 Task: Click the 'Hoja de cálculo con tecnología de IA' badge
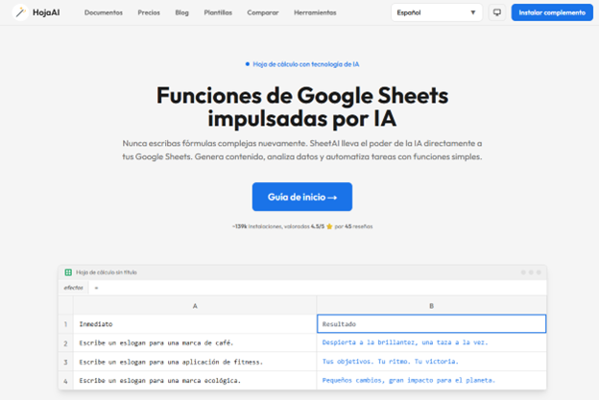pos(302,64)
